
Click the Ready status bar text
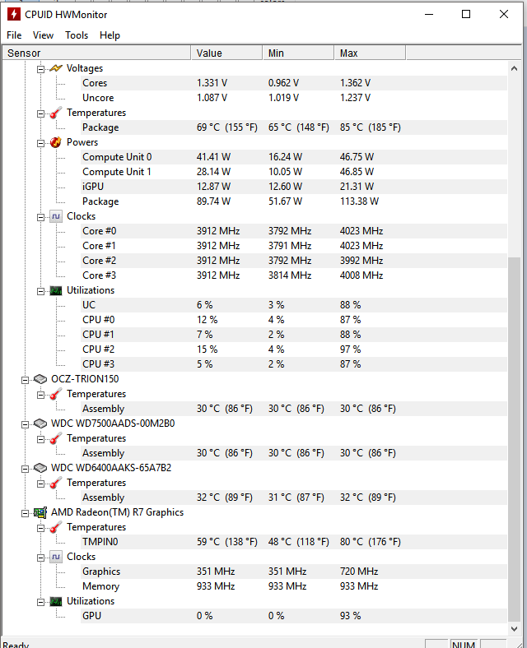16,644
